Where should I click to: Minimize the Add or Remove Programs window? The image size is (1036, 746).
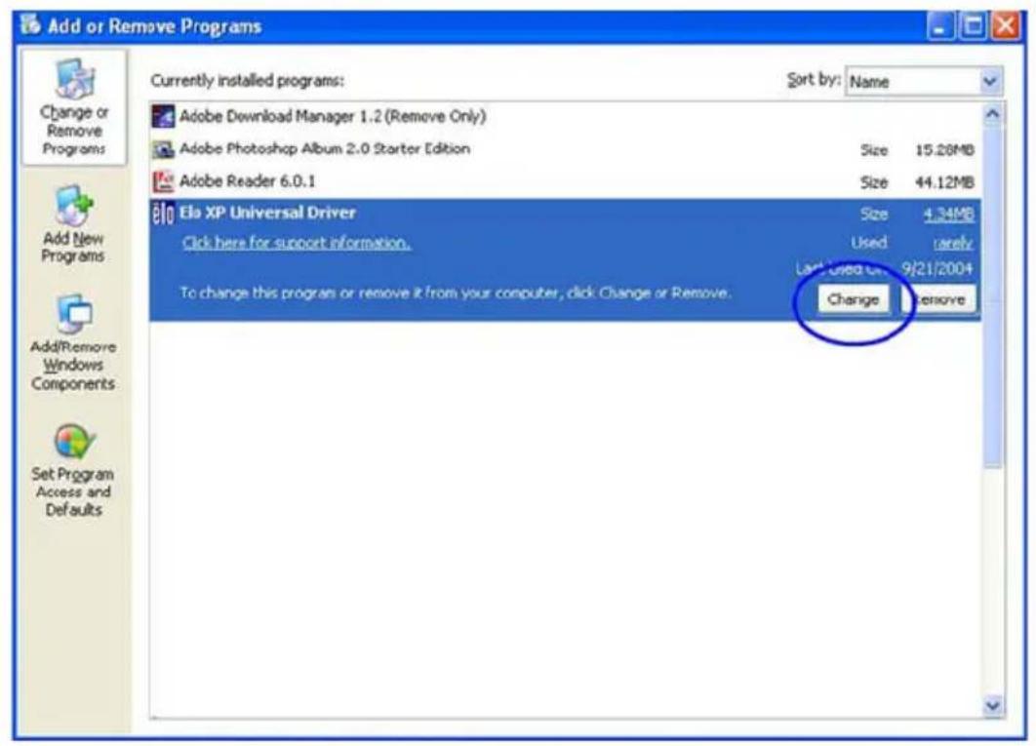click(939, 26)
